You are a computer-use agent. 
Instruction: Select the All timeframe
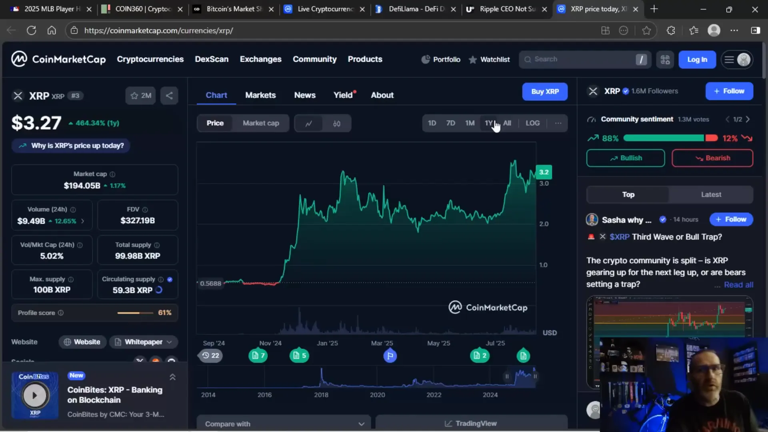(507, 123)
